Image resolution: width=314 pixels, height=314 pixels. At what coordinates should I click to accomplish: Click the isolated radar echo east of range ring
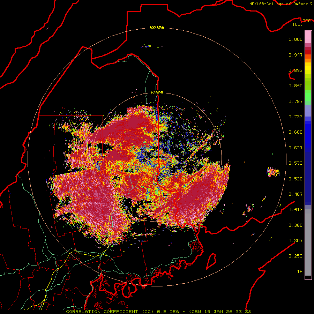click(x=273, y=171)
